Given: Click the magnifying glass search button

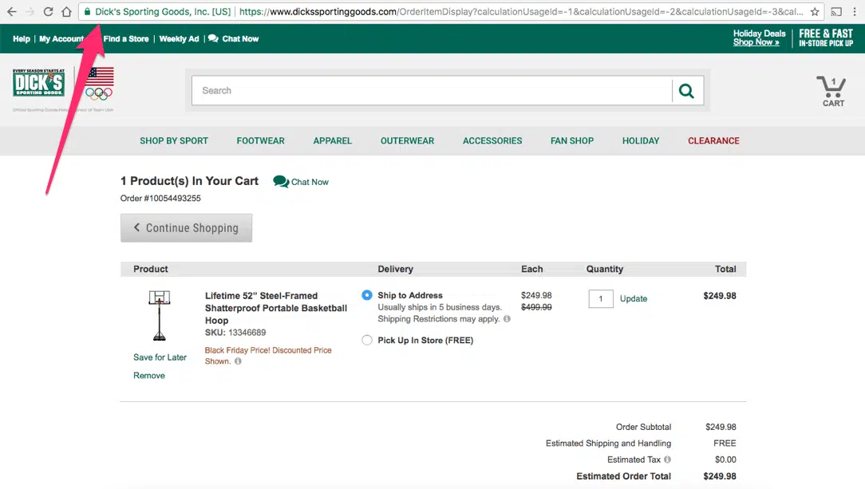Looking at the screenshot, I should point(686,91).
